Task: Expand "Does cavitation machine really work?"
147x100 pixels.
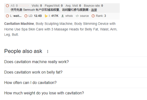Action: pos(76,62)
